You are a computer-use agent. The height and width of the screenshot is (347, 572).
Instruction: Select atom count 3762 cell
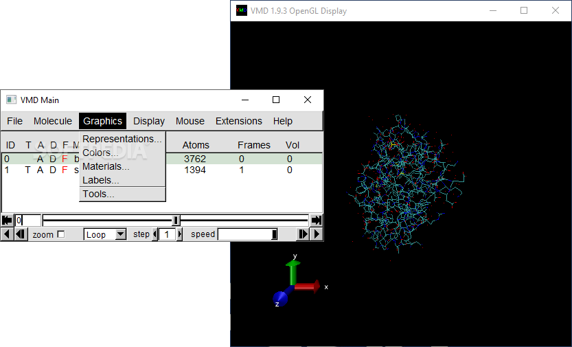[x=195, y=159]
